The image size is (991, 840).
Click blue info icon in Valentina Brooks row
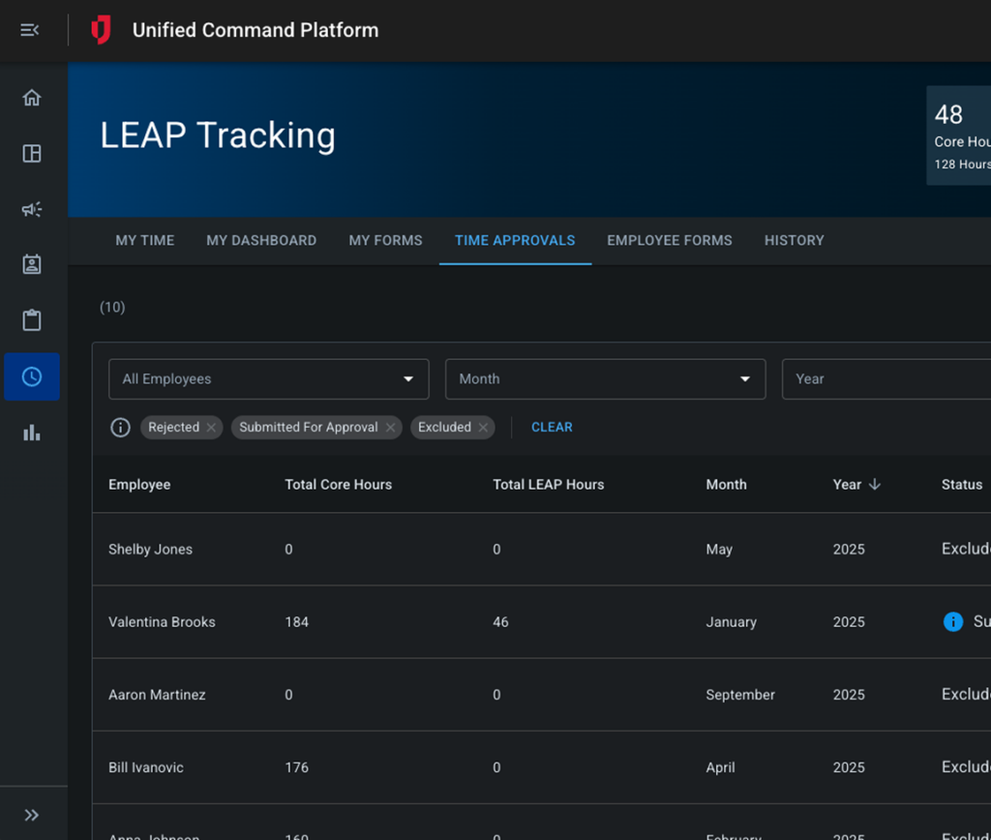953,622
